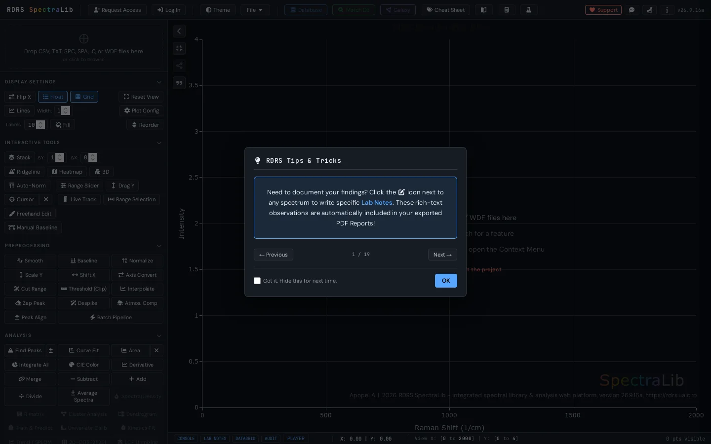Go to the Previous tip
711x444 pixels.
[273, 255]
